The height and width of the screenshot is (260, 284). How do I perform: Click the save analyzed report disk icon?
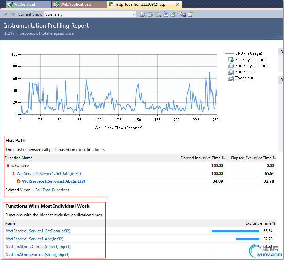183,14
